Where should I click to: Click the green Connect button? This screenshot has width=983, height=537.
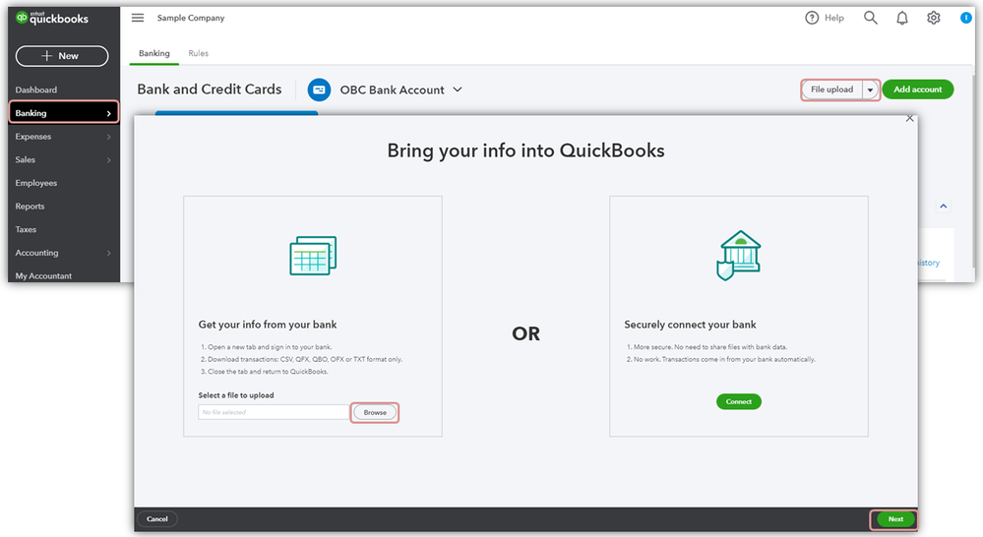pos(739,401)
